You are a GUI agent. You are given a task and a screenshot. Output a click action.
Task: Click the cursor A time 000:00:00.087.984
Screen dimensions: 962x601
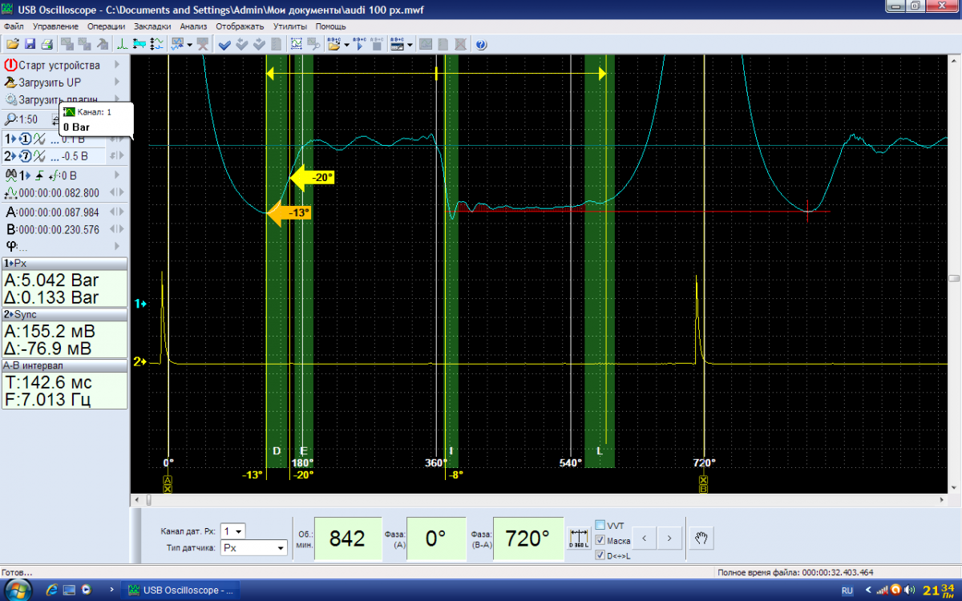coord(59,212)
